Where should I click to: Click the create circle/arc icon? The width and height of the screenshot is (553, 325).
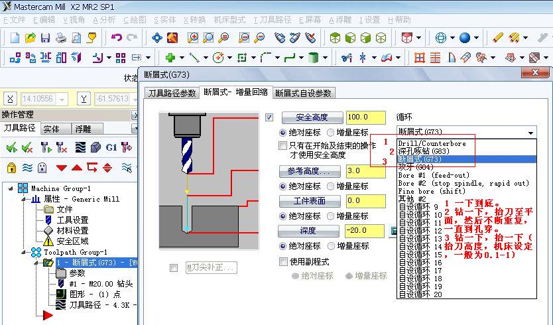pyautogui.click(x=218, y=58)
